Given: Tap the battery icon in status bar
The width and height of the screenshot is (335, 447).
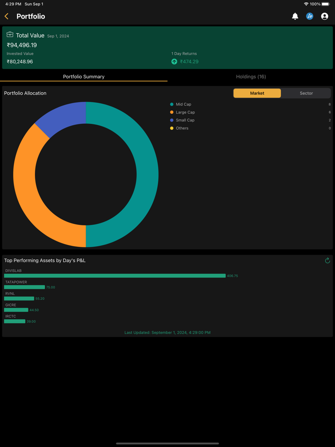Looking at the screenshot, I should pos(326,4).
